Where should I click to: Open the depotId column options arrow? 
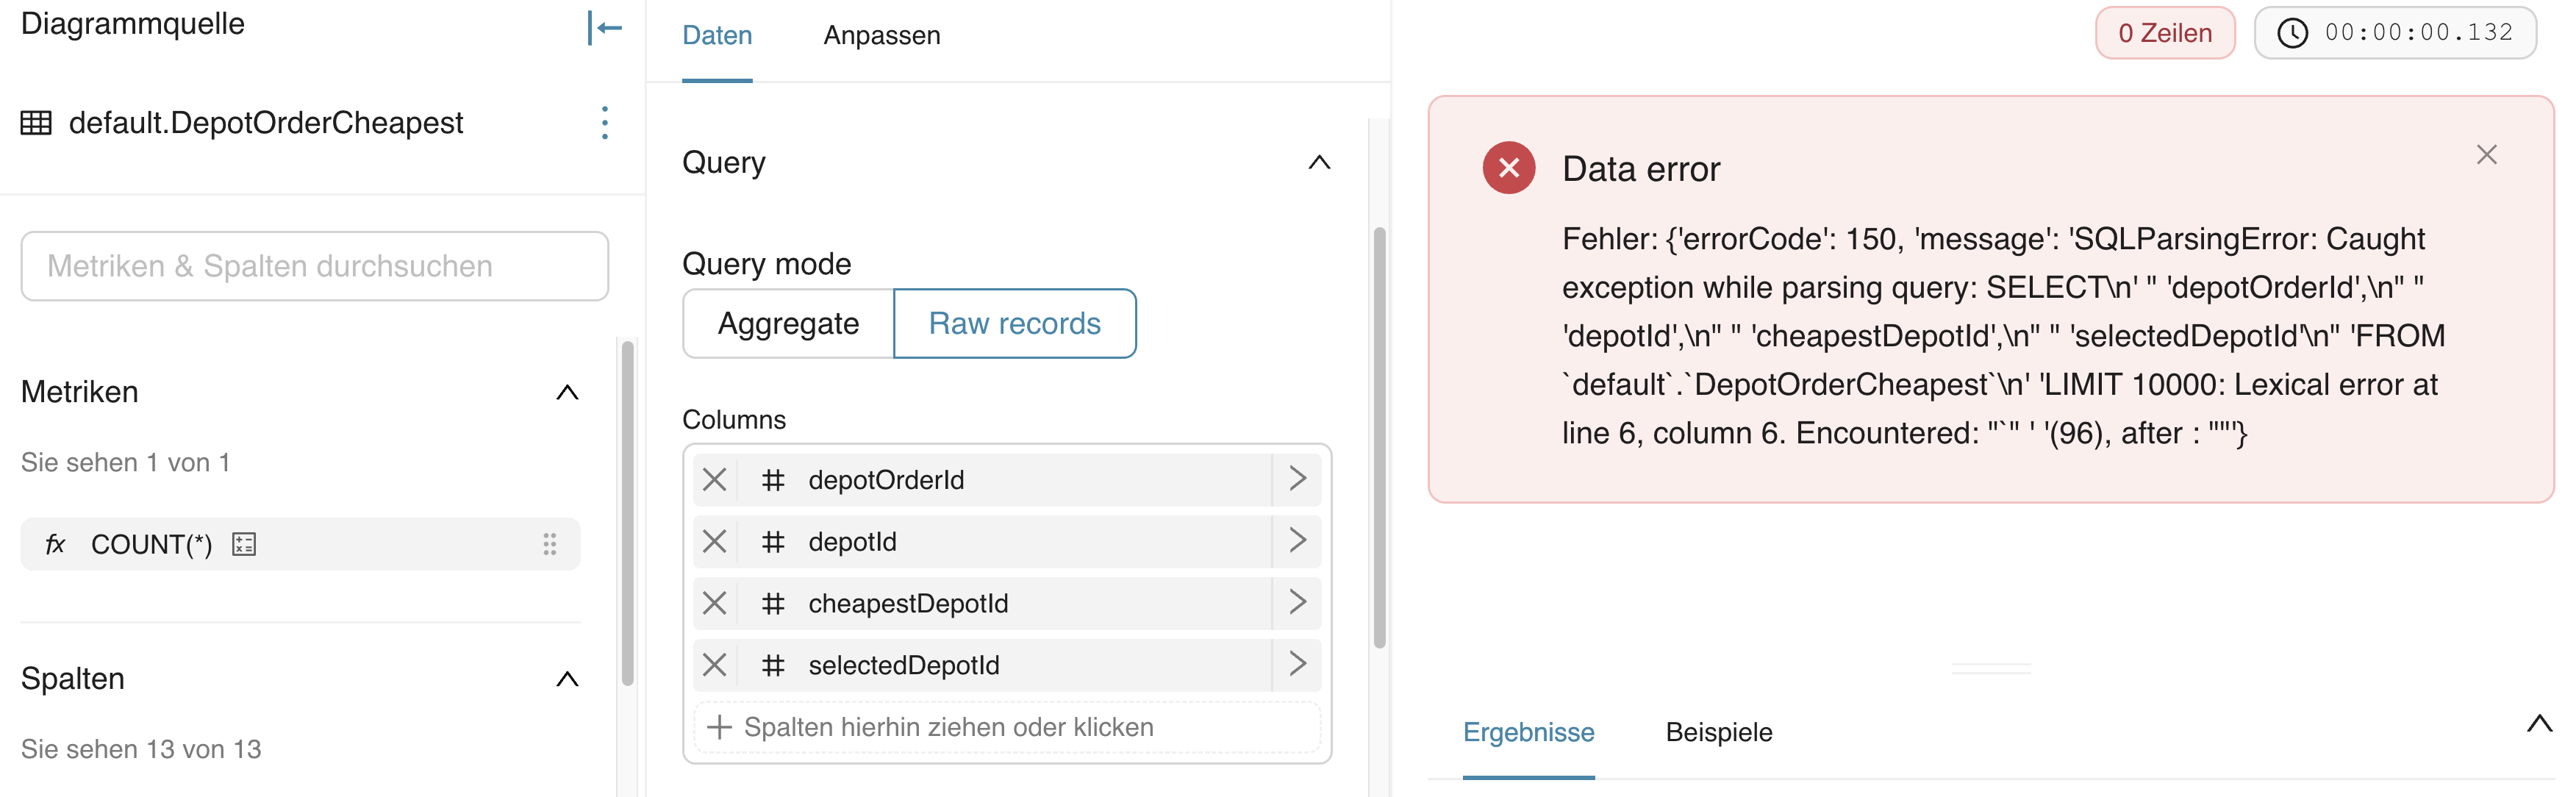point(1297,541)
